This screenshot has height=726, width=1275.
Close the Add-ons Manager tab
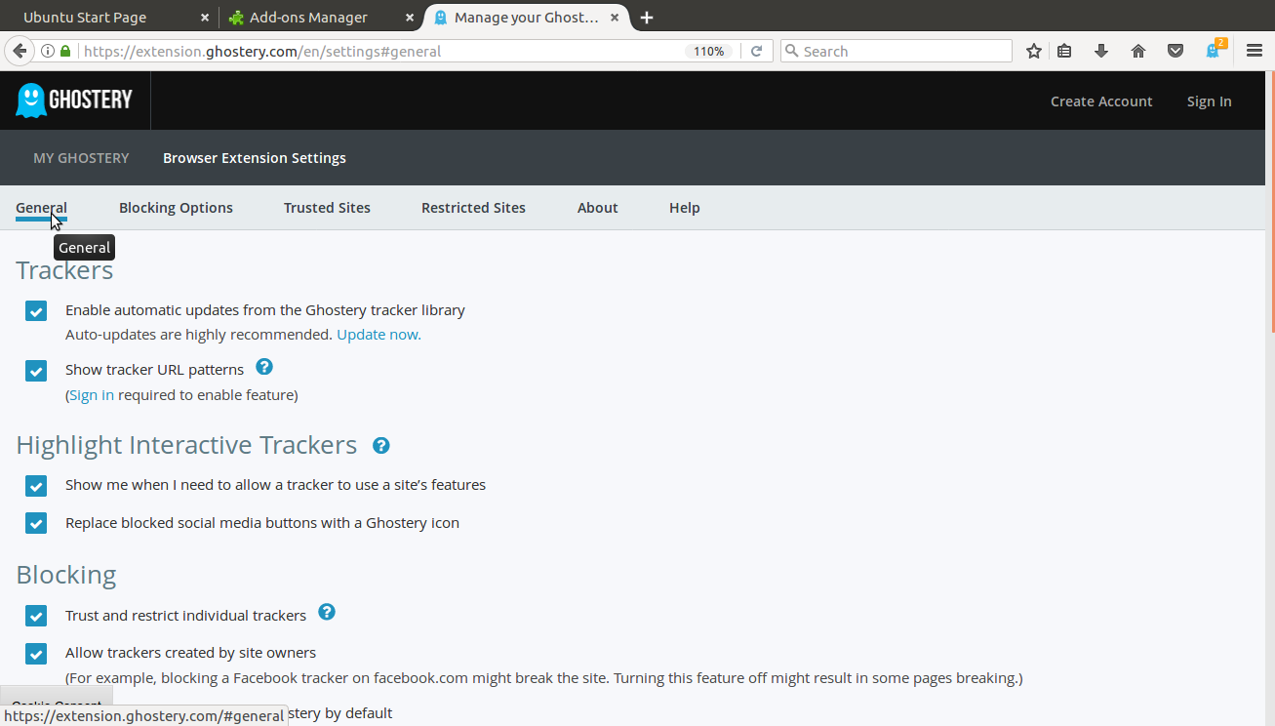[410, 18]
